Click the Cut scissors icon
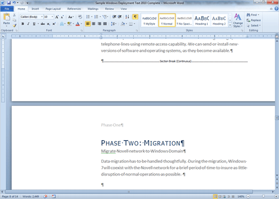 [x=14, y=15]
